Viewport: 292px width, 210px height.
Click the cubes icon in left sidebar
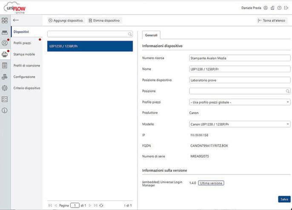(5, 77)
